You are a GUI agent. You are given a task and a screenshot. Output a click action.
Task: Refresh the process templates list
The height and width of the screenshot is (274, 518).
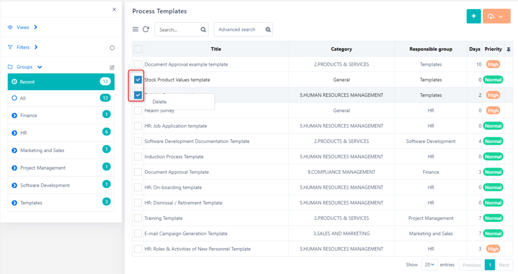click(146, 29)
